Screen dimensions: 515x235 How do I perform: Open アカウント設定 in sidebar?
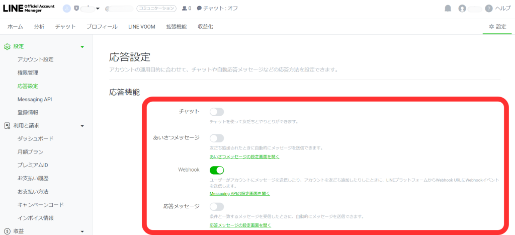[x=36, y=60]
